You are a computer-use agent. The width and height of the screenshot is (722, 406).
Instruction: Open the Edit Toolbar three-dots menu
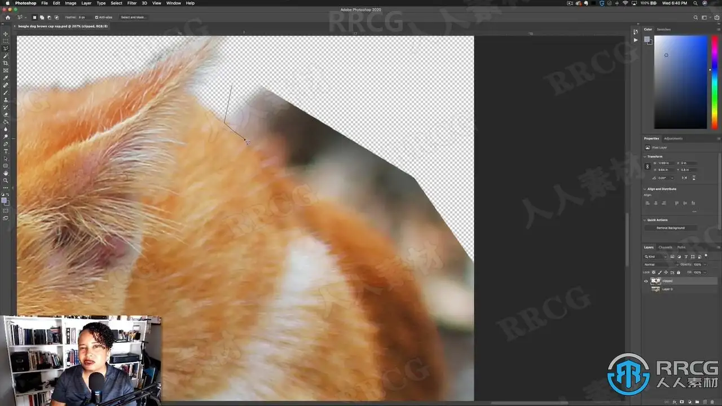tap(6, 187)
